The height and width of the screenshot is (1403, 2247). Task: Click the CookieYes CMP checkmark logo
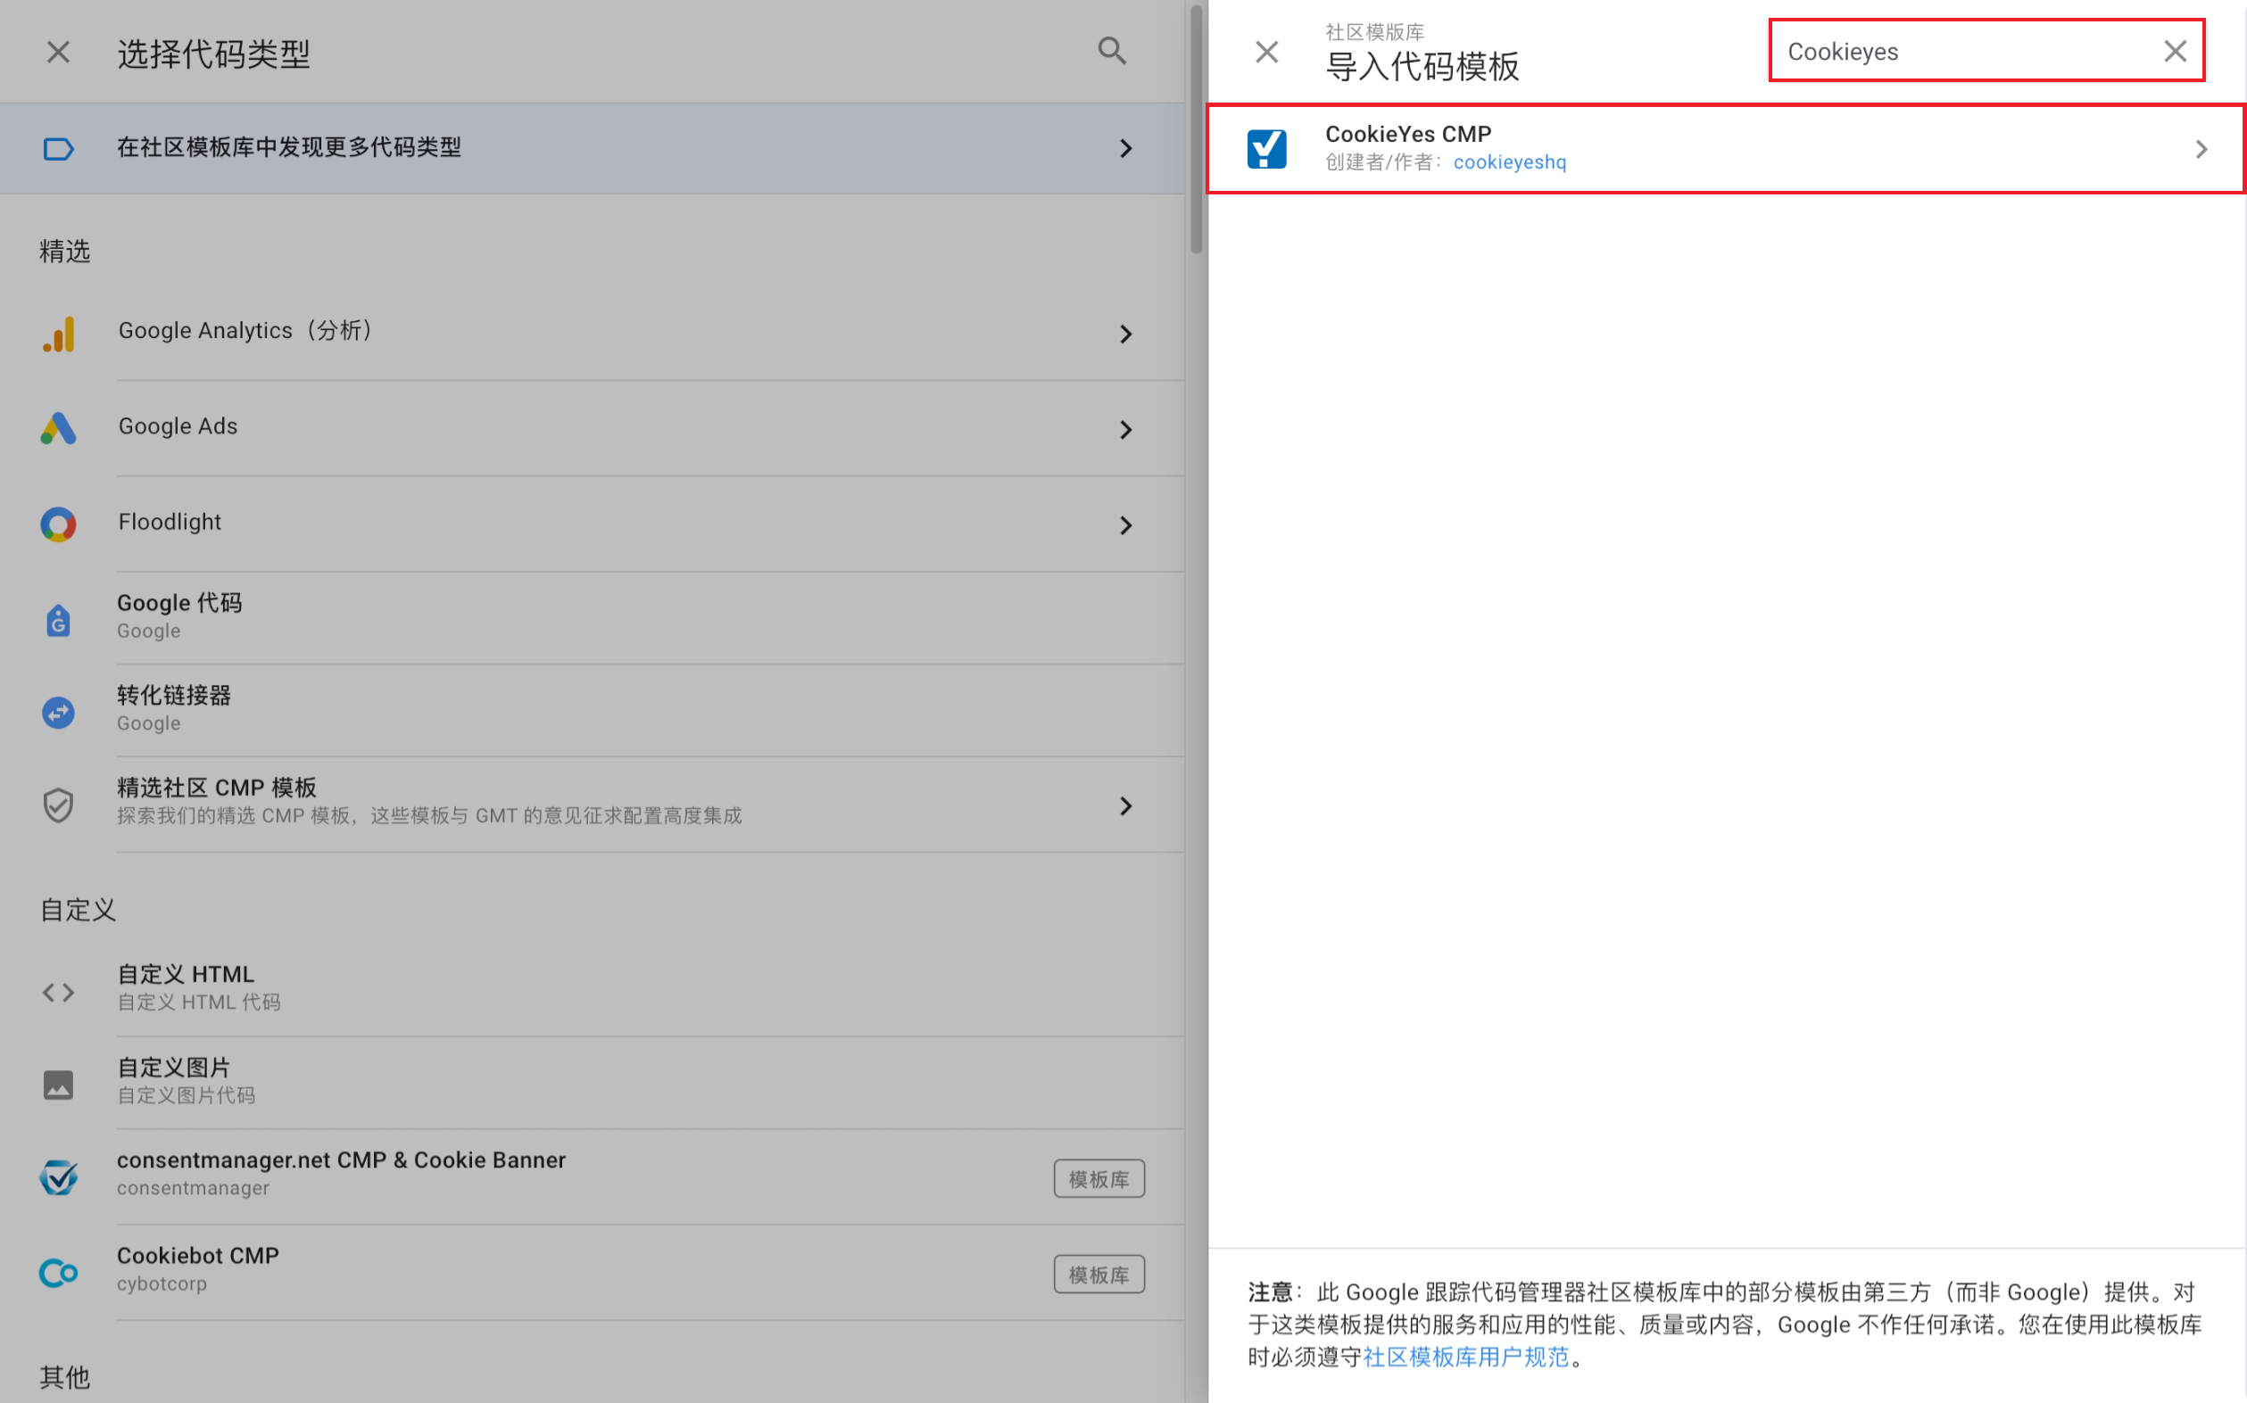coord(1266,148)
